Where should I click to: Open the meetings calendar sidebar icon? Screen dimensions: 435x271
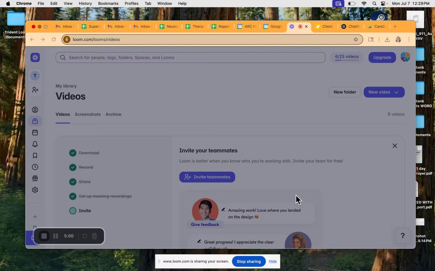pyautogui.click(x=35, y=132)
